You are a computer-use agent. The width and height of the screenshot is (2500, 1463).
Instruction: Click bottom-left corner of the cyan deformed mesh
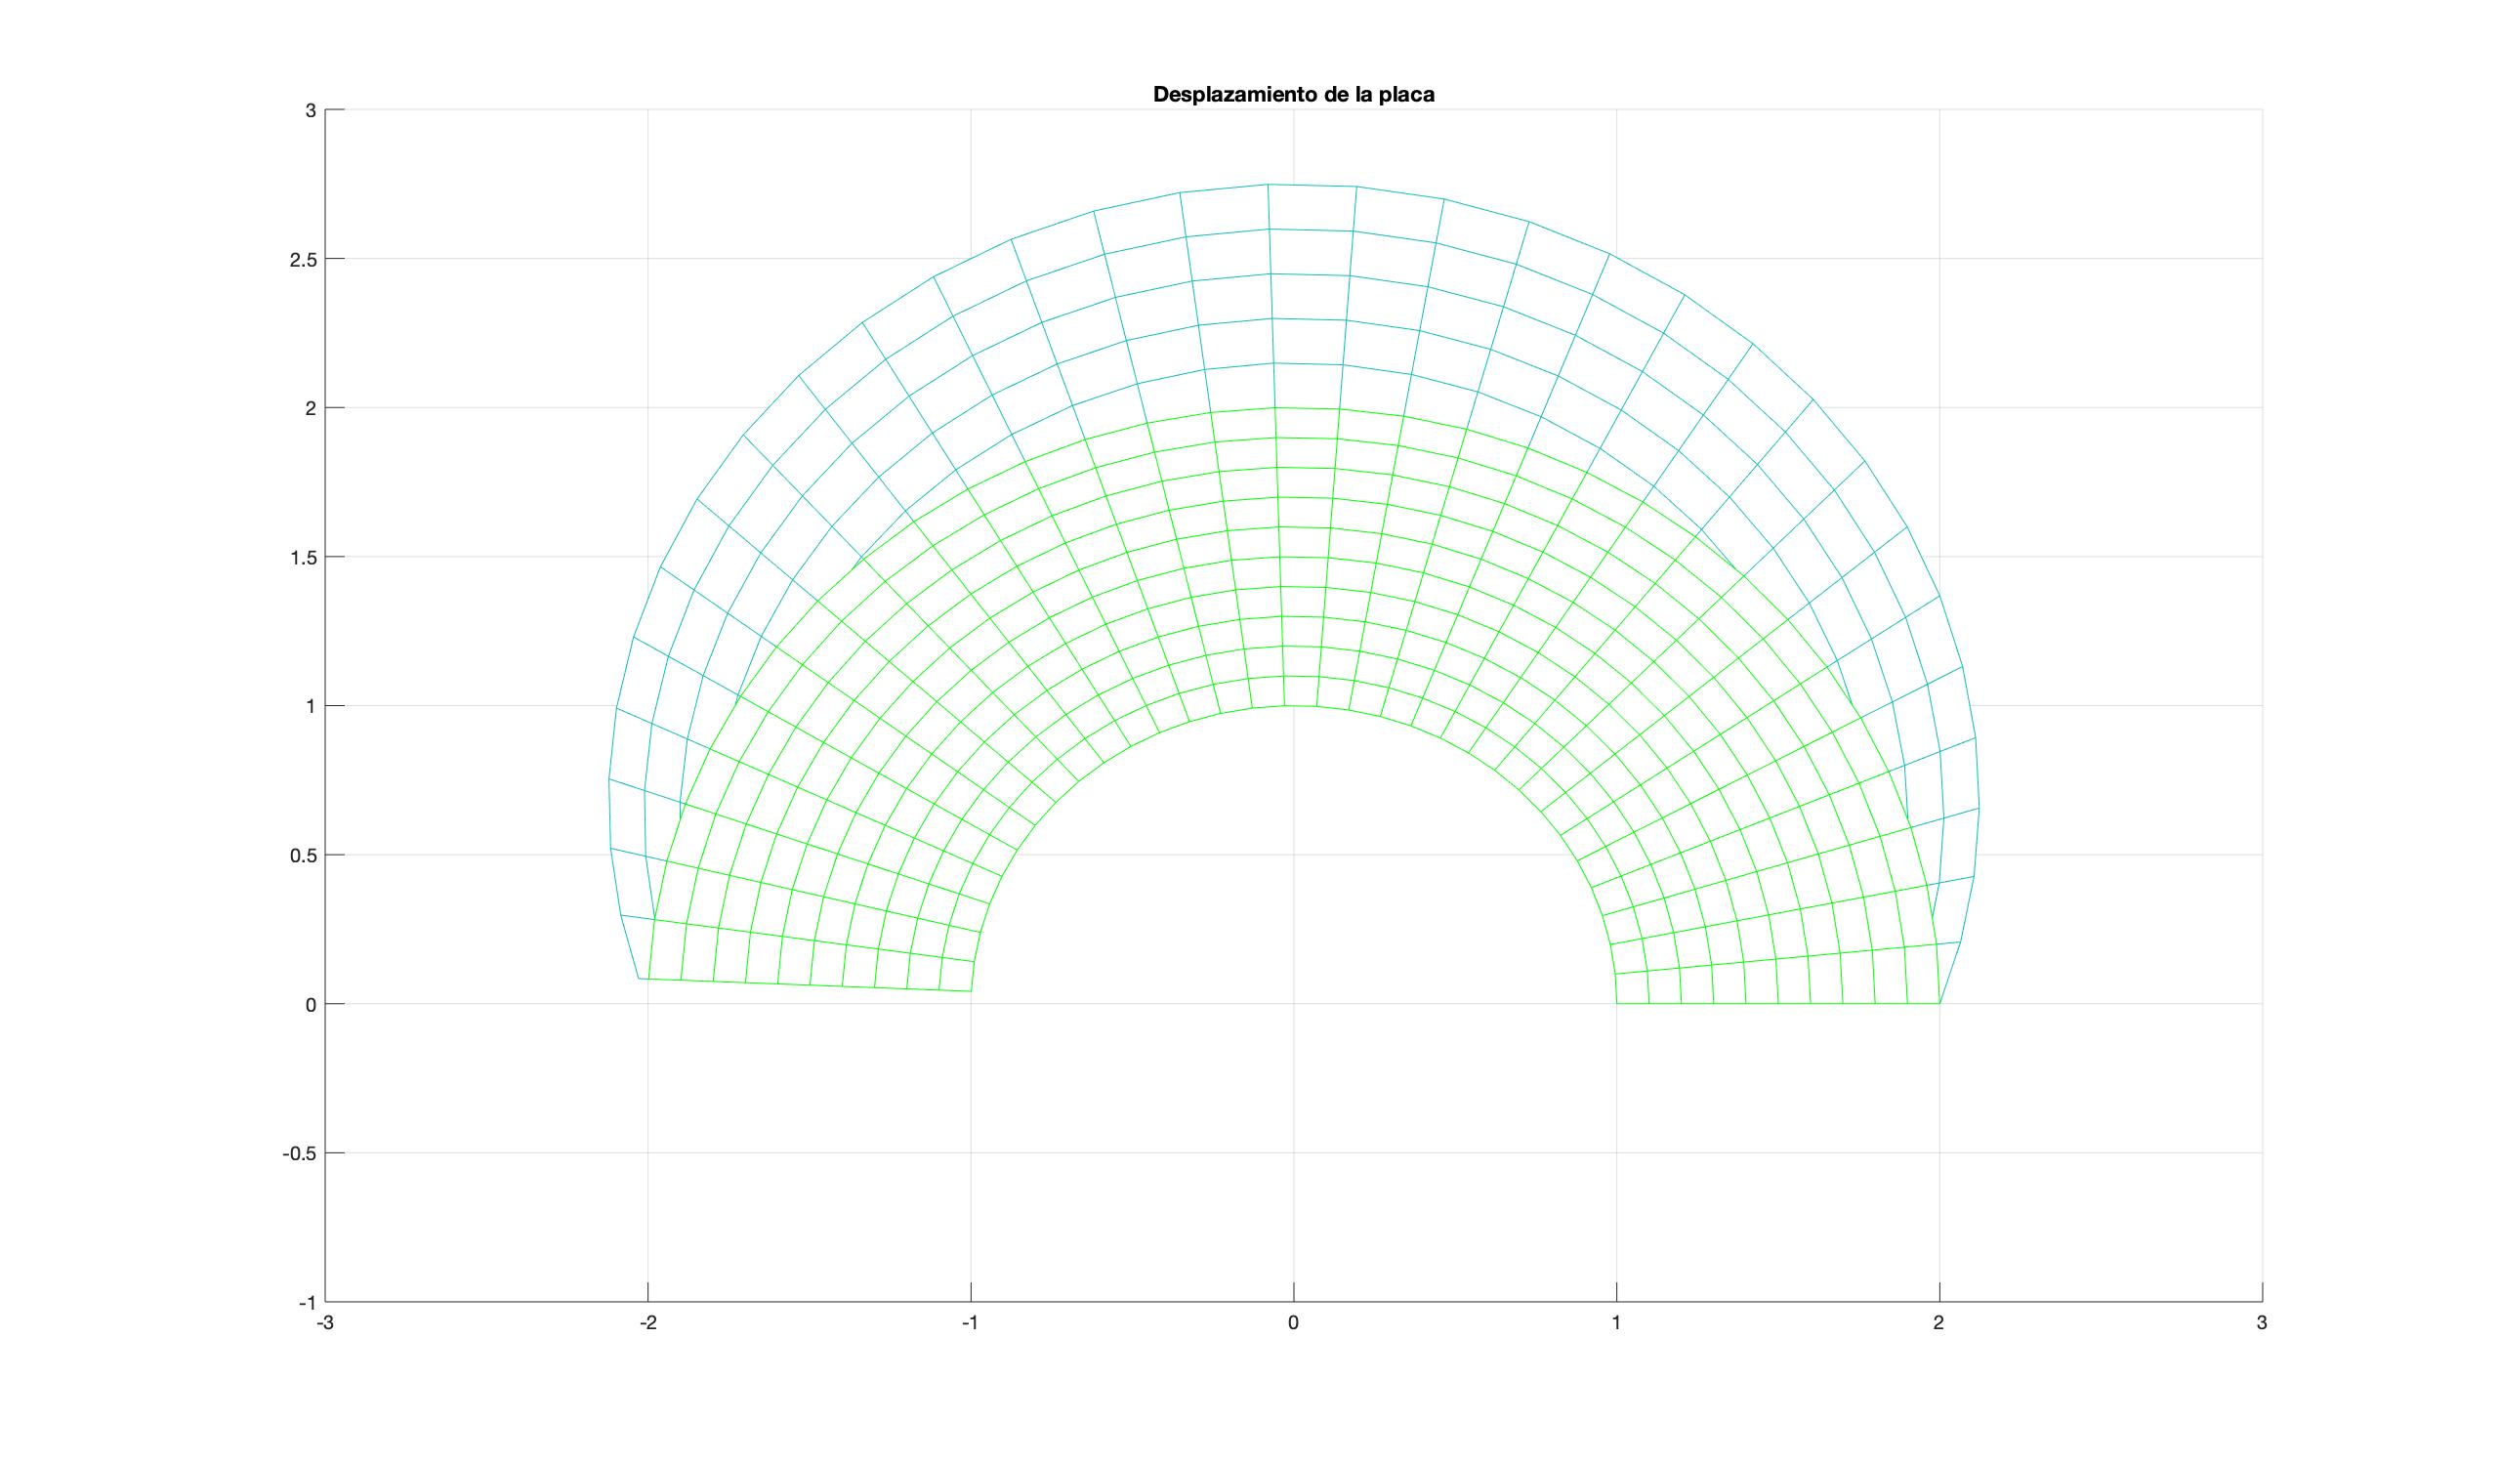pyautogui.click(x=639, y=979)
